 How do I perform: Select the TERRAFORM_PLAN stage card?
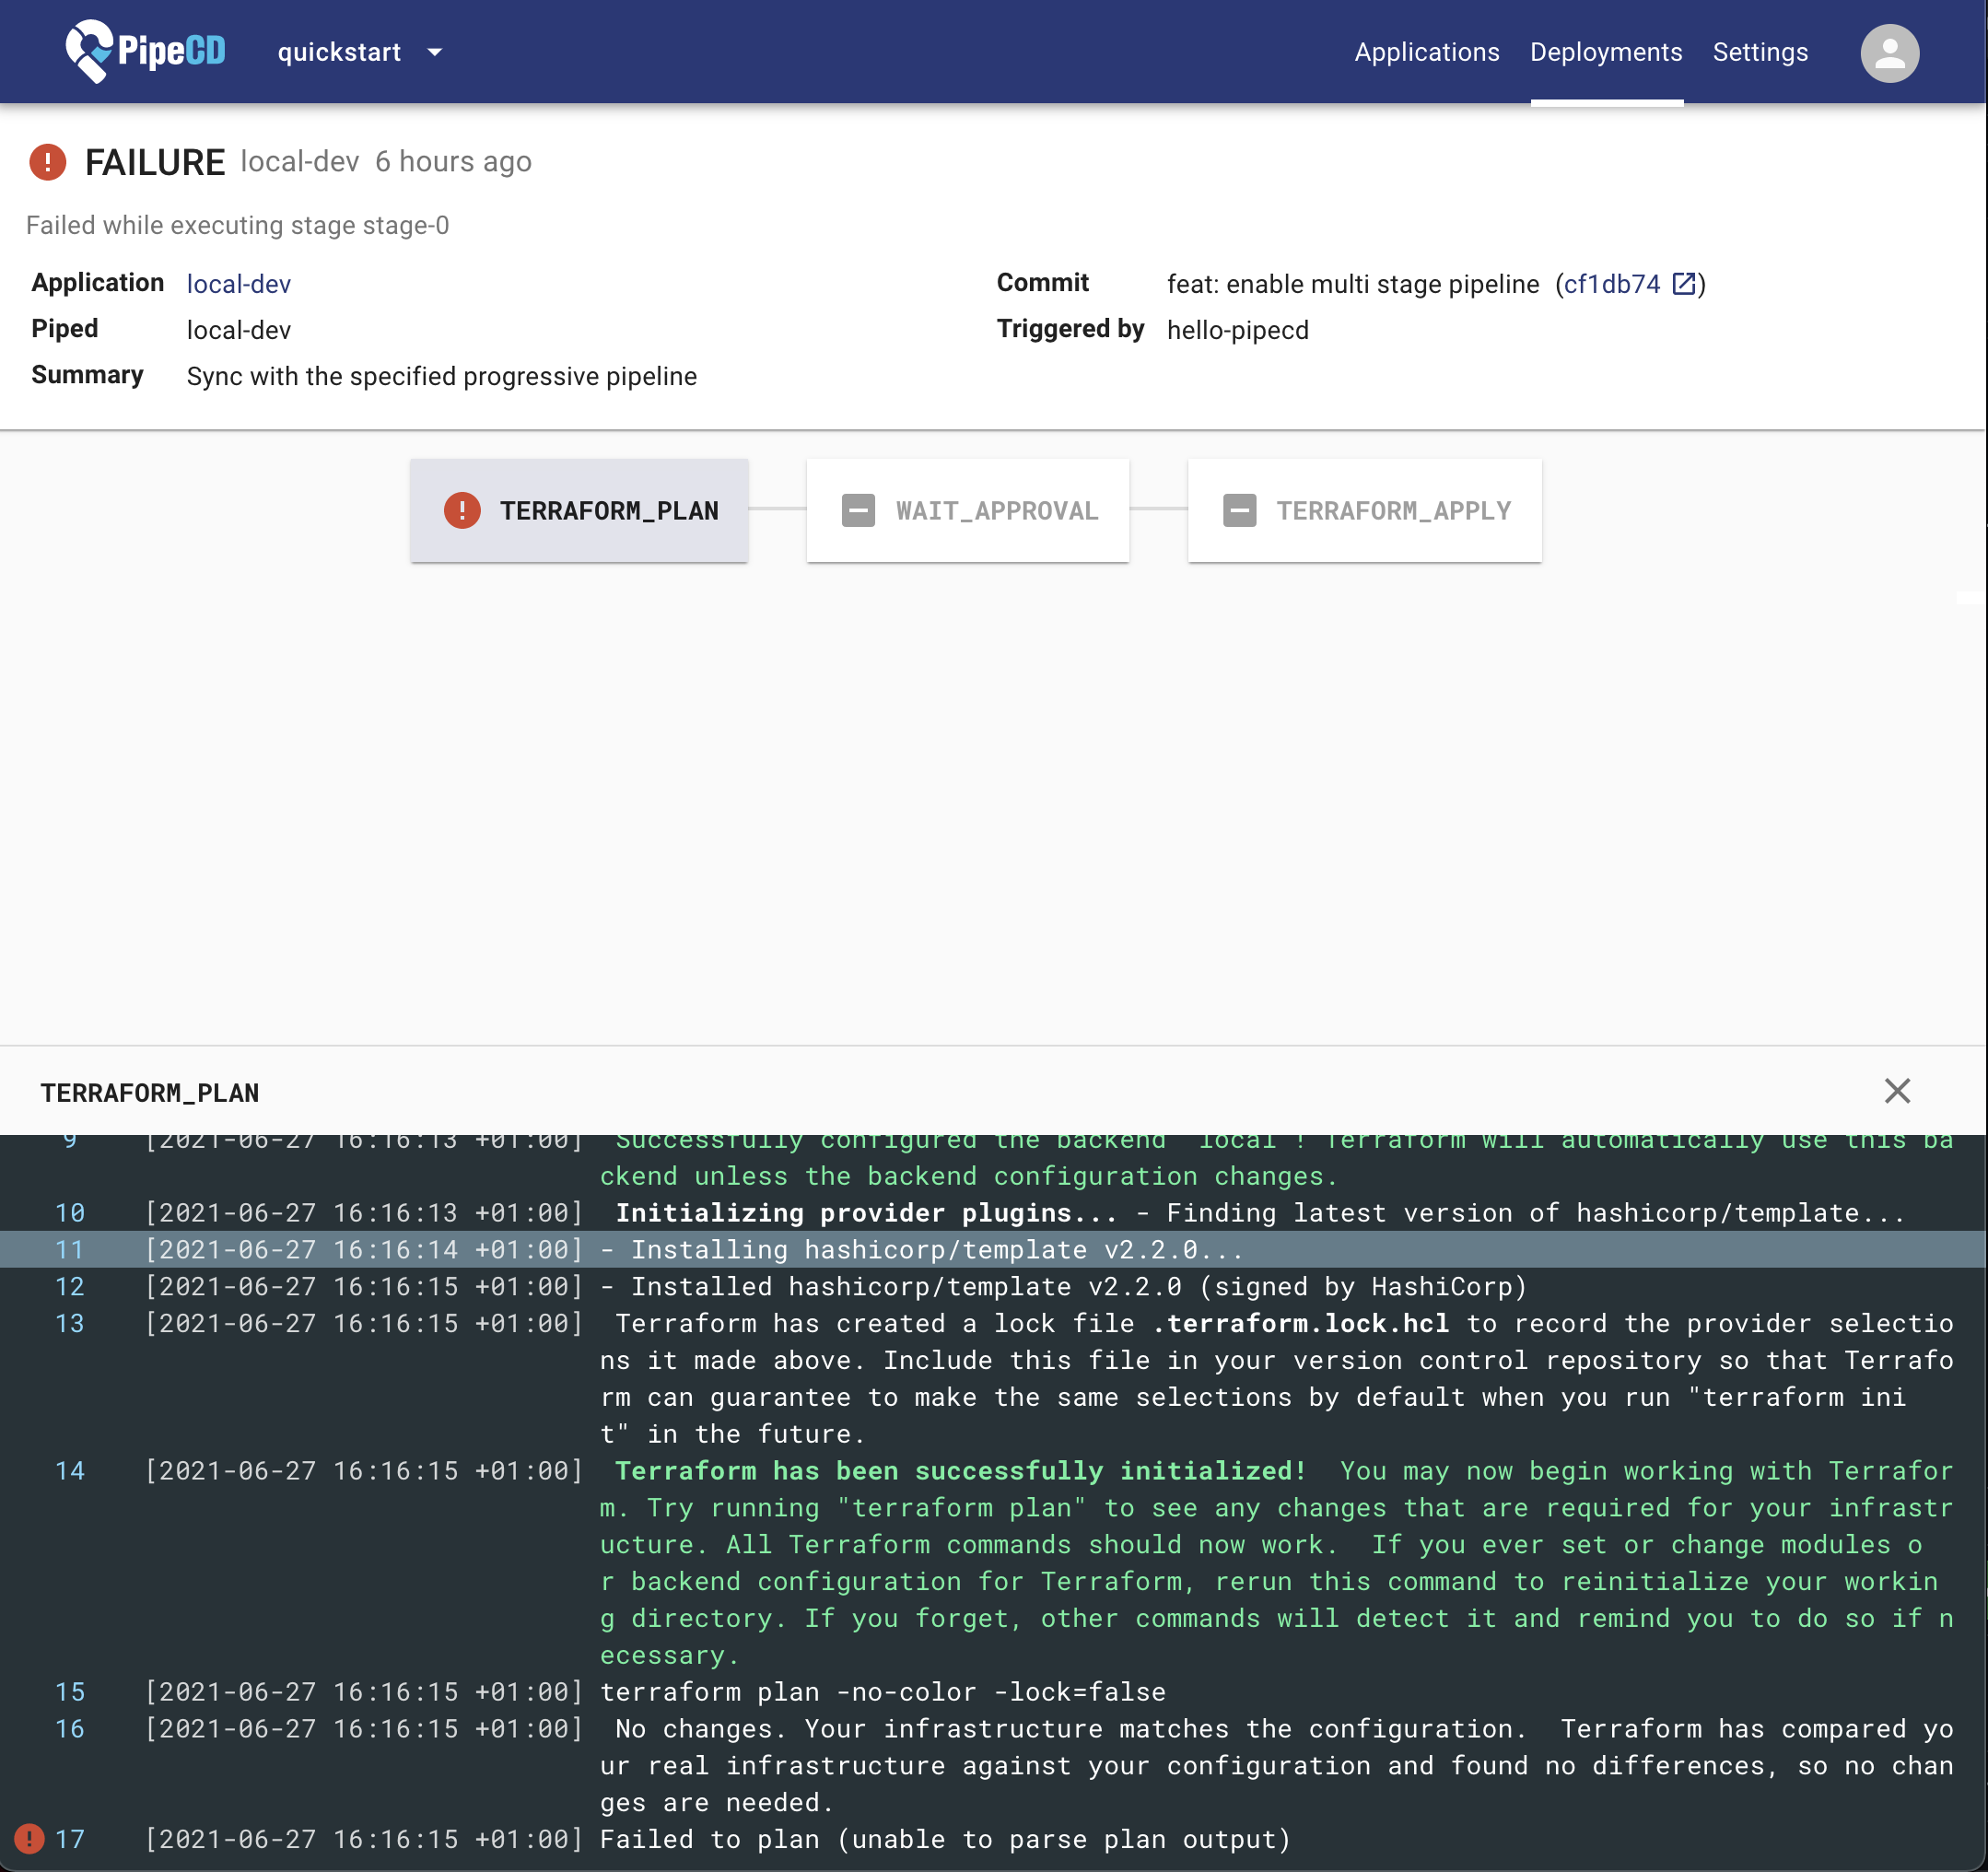click(x=579, y=510)
